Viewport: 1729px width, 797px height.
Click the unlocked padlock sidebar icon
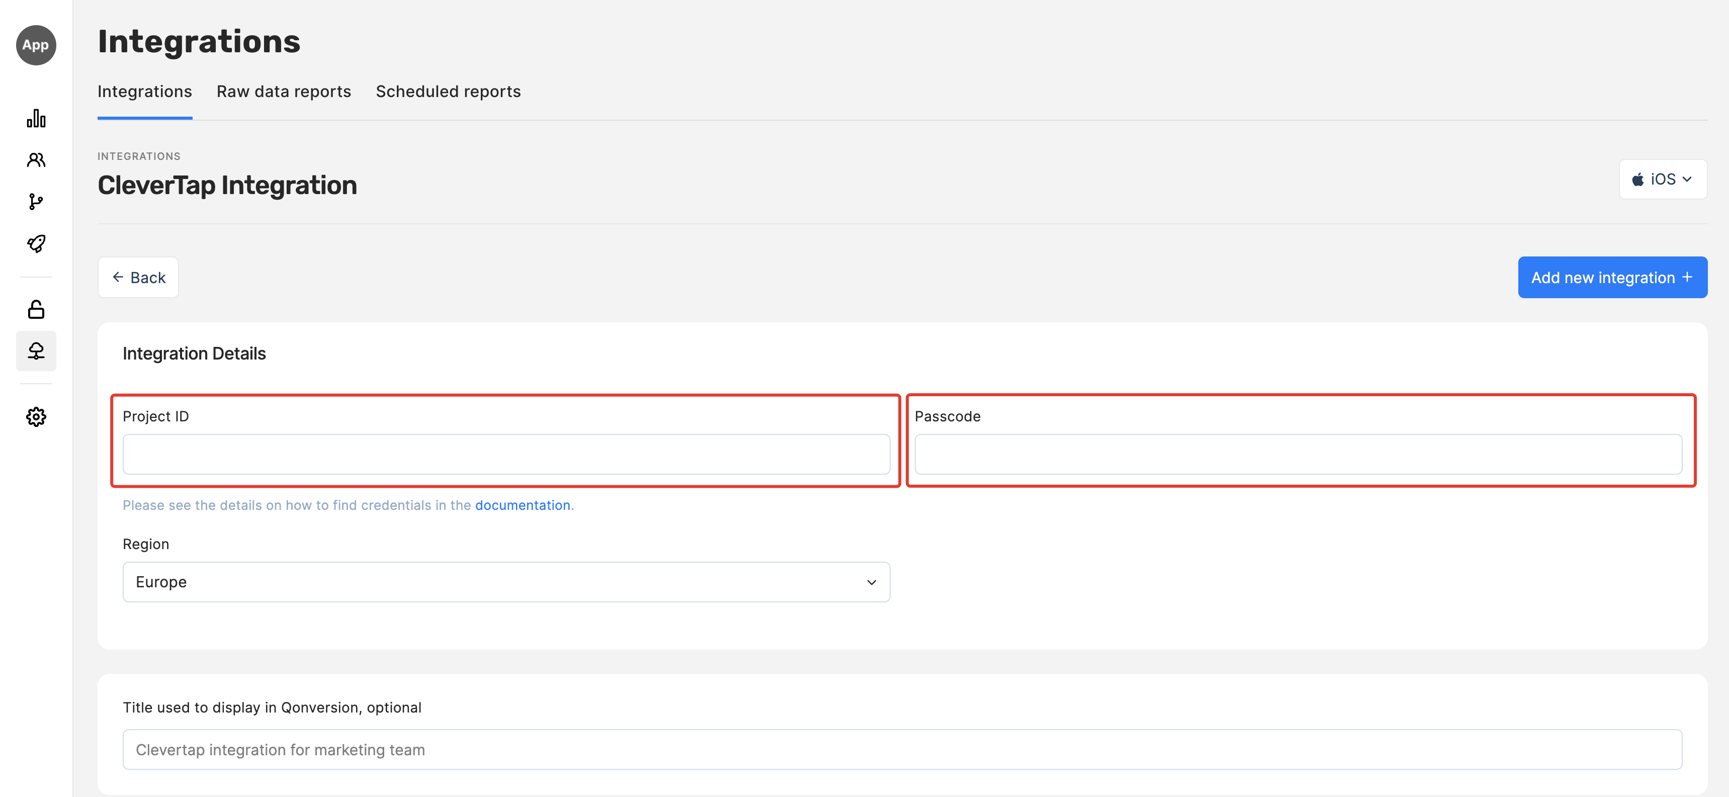[36, 309]
